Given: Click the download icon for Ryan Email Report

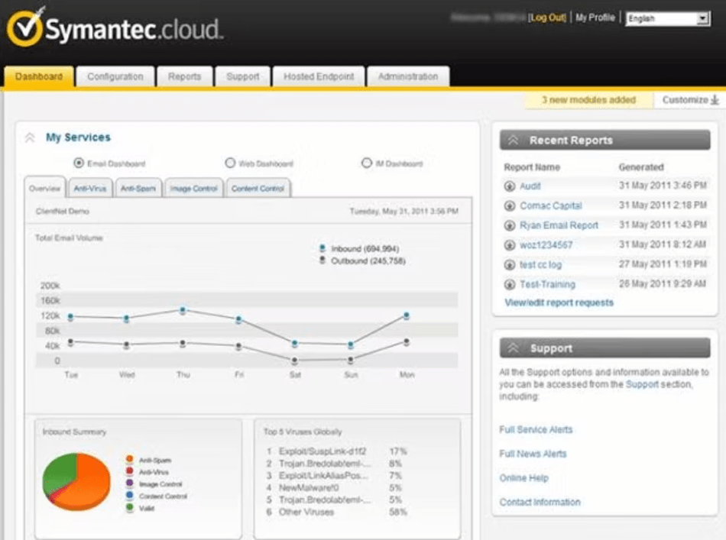Looking at the screenshot, I should [x=510, y=225].
